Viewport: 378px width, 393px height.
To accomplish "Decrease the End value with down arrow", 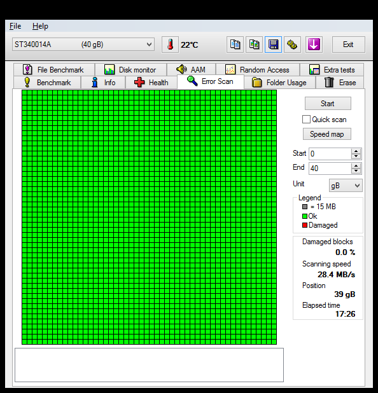I will [356, 171].
